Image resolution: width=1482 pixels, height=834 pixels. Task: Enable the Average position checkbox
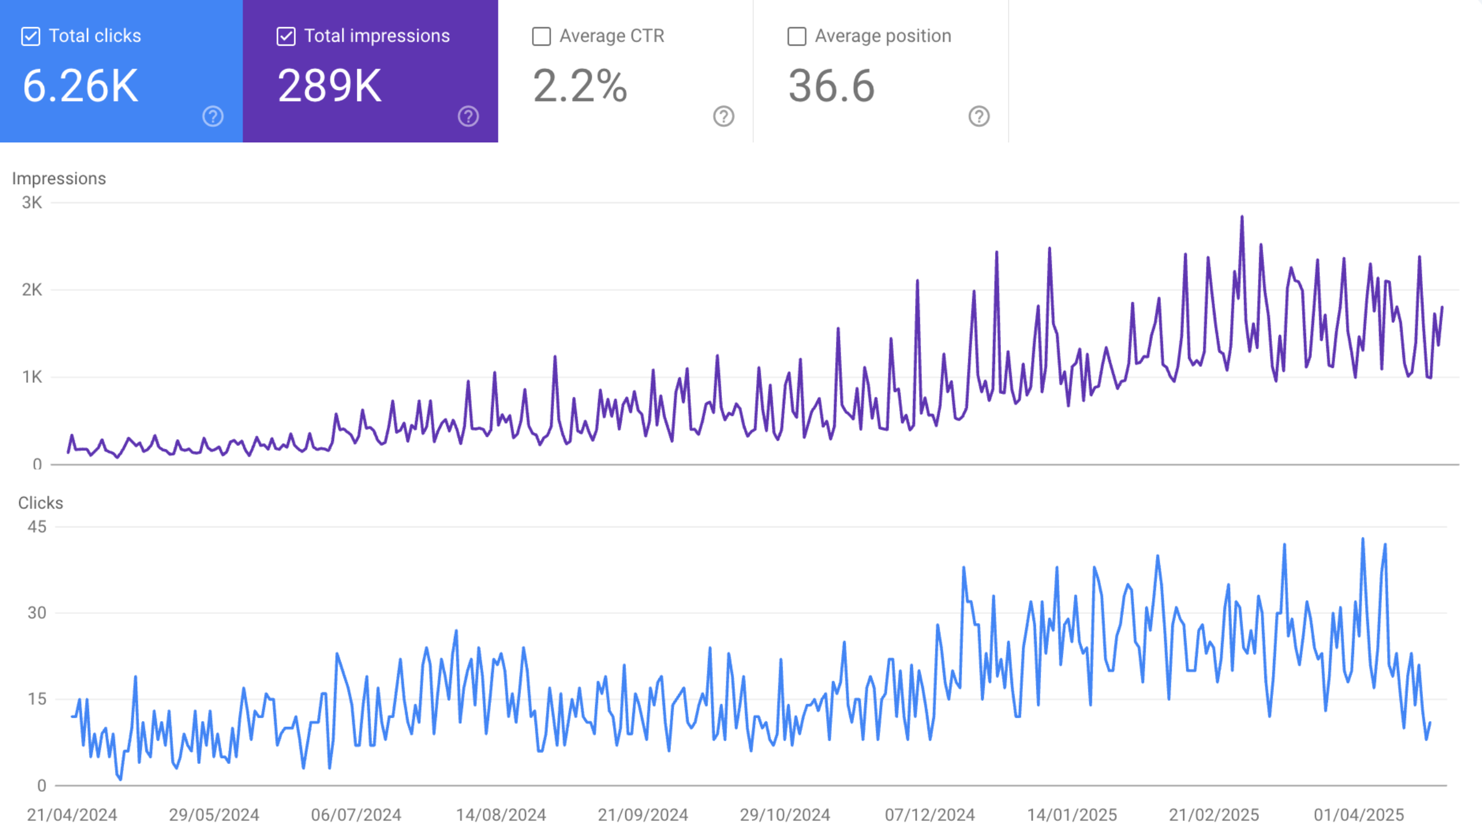pyautogui.click(x=797, y=36)
